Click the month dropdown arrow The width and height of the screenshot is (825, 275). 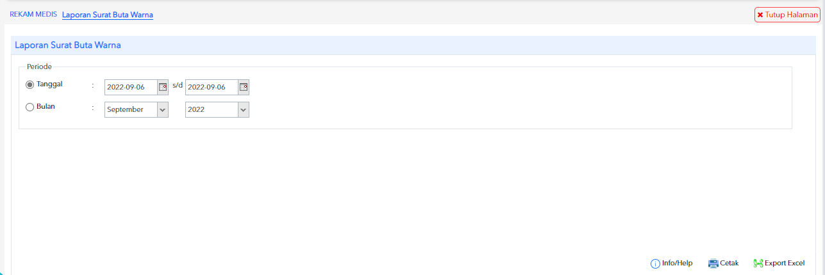(x=163, y=110)
